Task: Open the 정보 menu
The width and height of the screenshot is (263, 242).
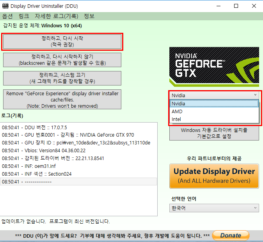Action: click(89, 16)
